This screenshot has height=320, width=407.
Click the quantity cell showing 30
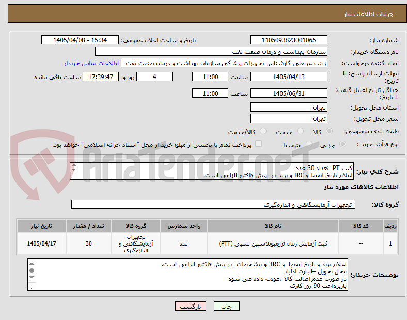(x=89, y=243)
